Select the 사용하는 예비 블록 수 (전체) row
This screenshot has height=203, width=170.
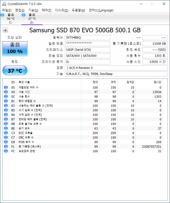pos(83,106)
